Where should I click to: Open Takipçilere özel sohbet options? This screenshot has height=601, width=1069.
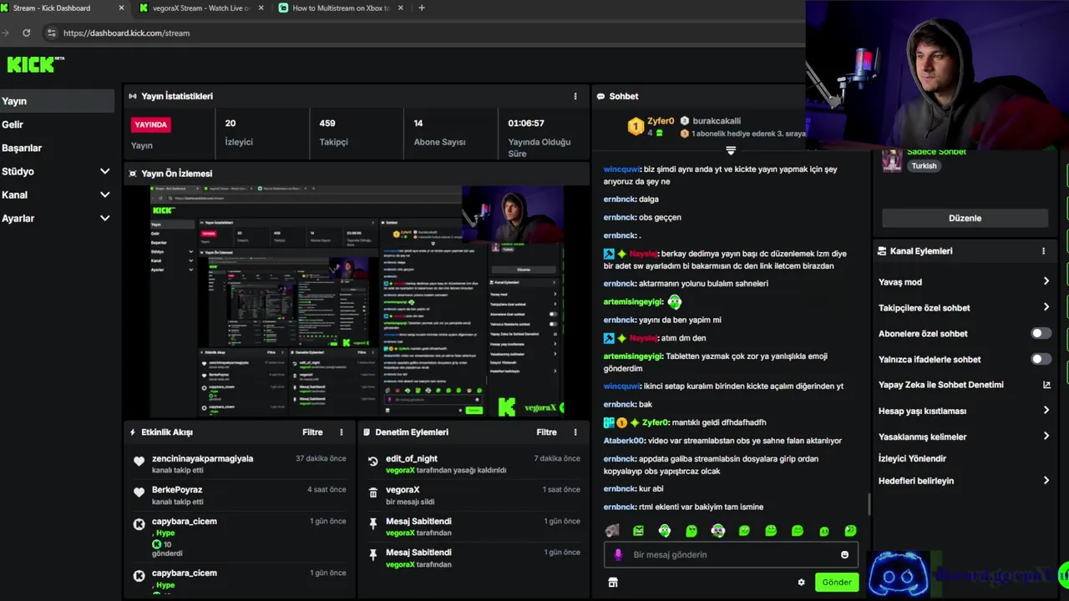pyautogui.click(x=964, y=308)
